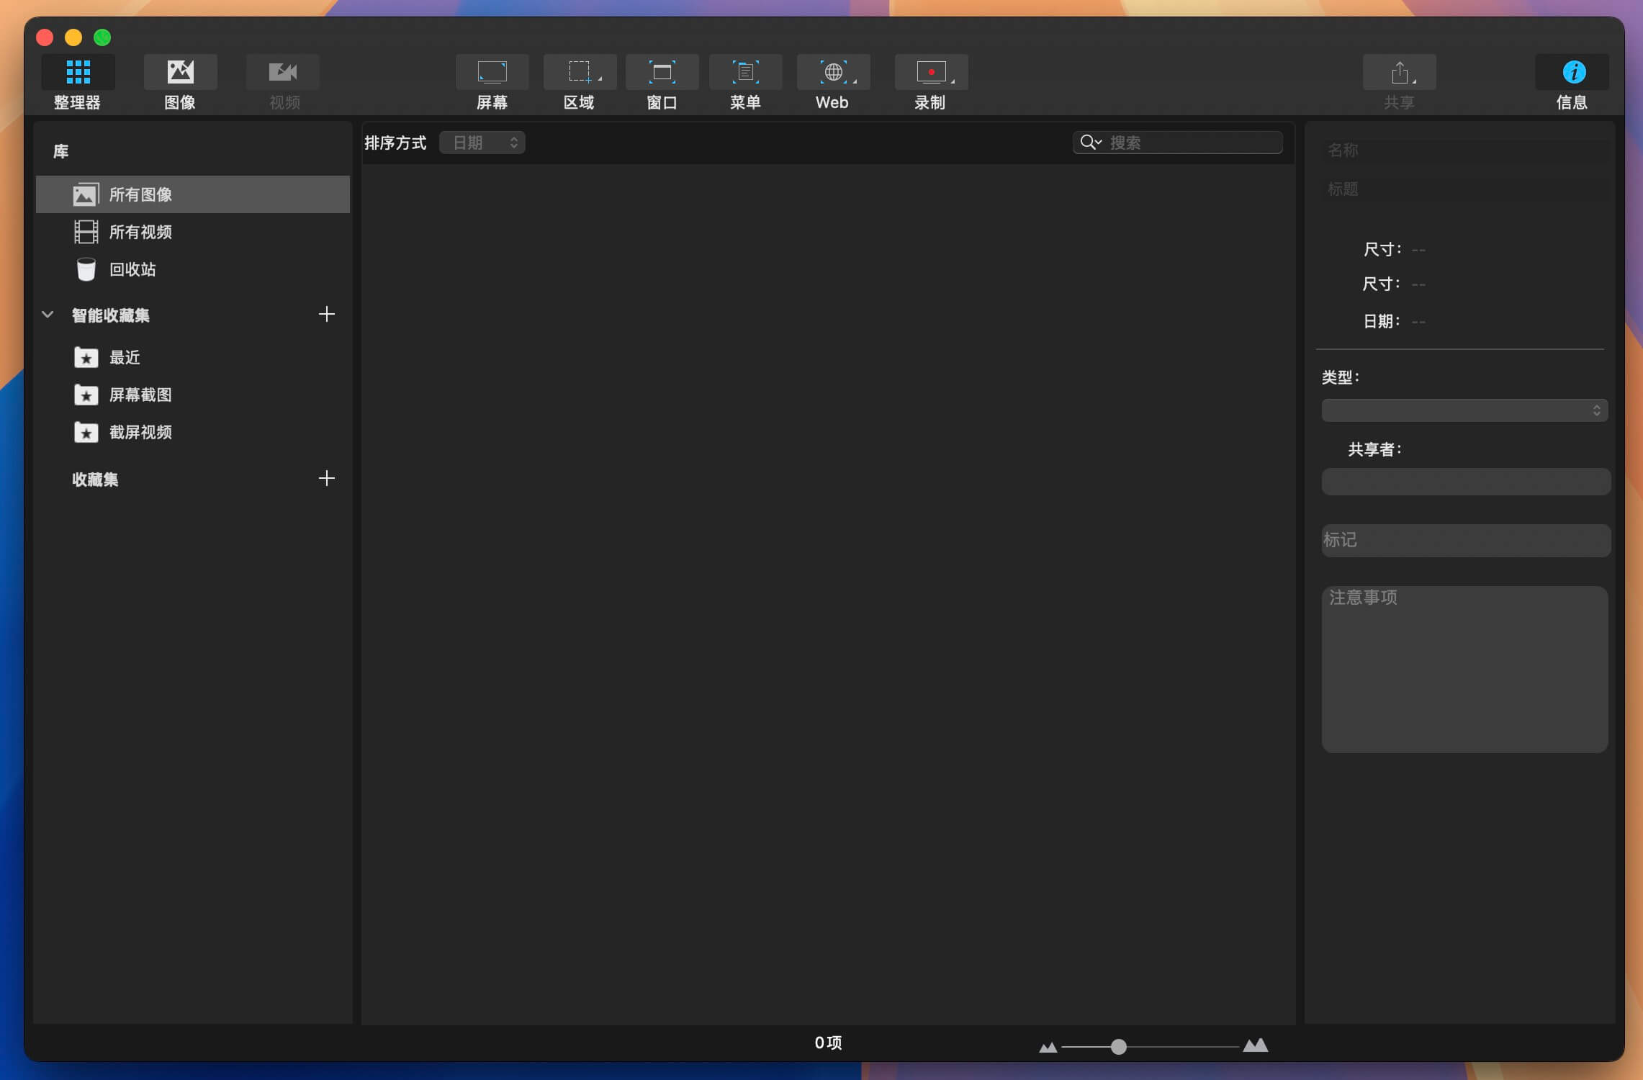Click the 共享者 input field
This screenshot has width=1643, height=1080.
(1466, 482)
